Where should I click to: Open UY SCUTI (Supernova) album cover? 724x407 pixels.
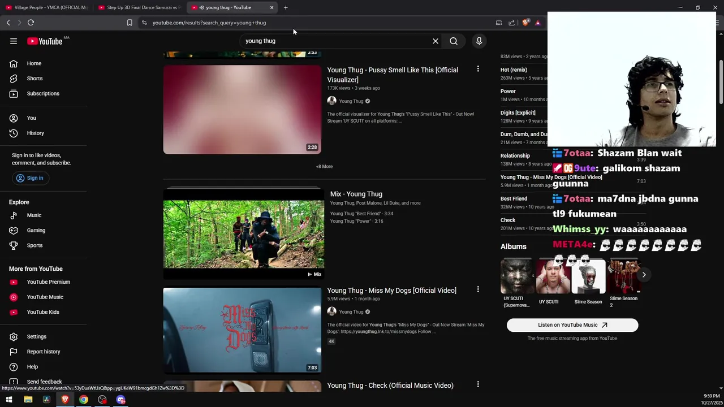click(517, 277)
